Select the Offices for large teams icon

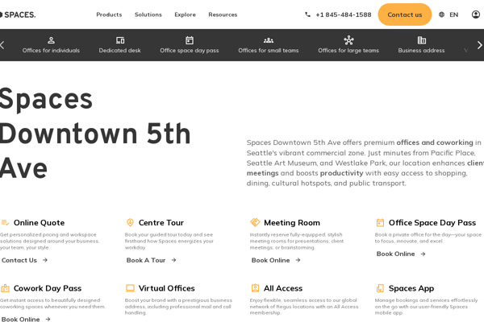348,40
